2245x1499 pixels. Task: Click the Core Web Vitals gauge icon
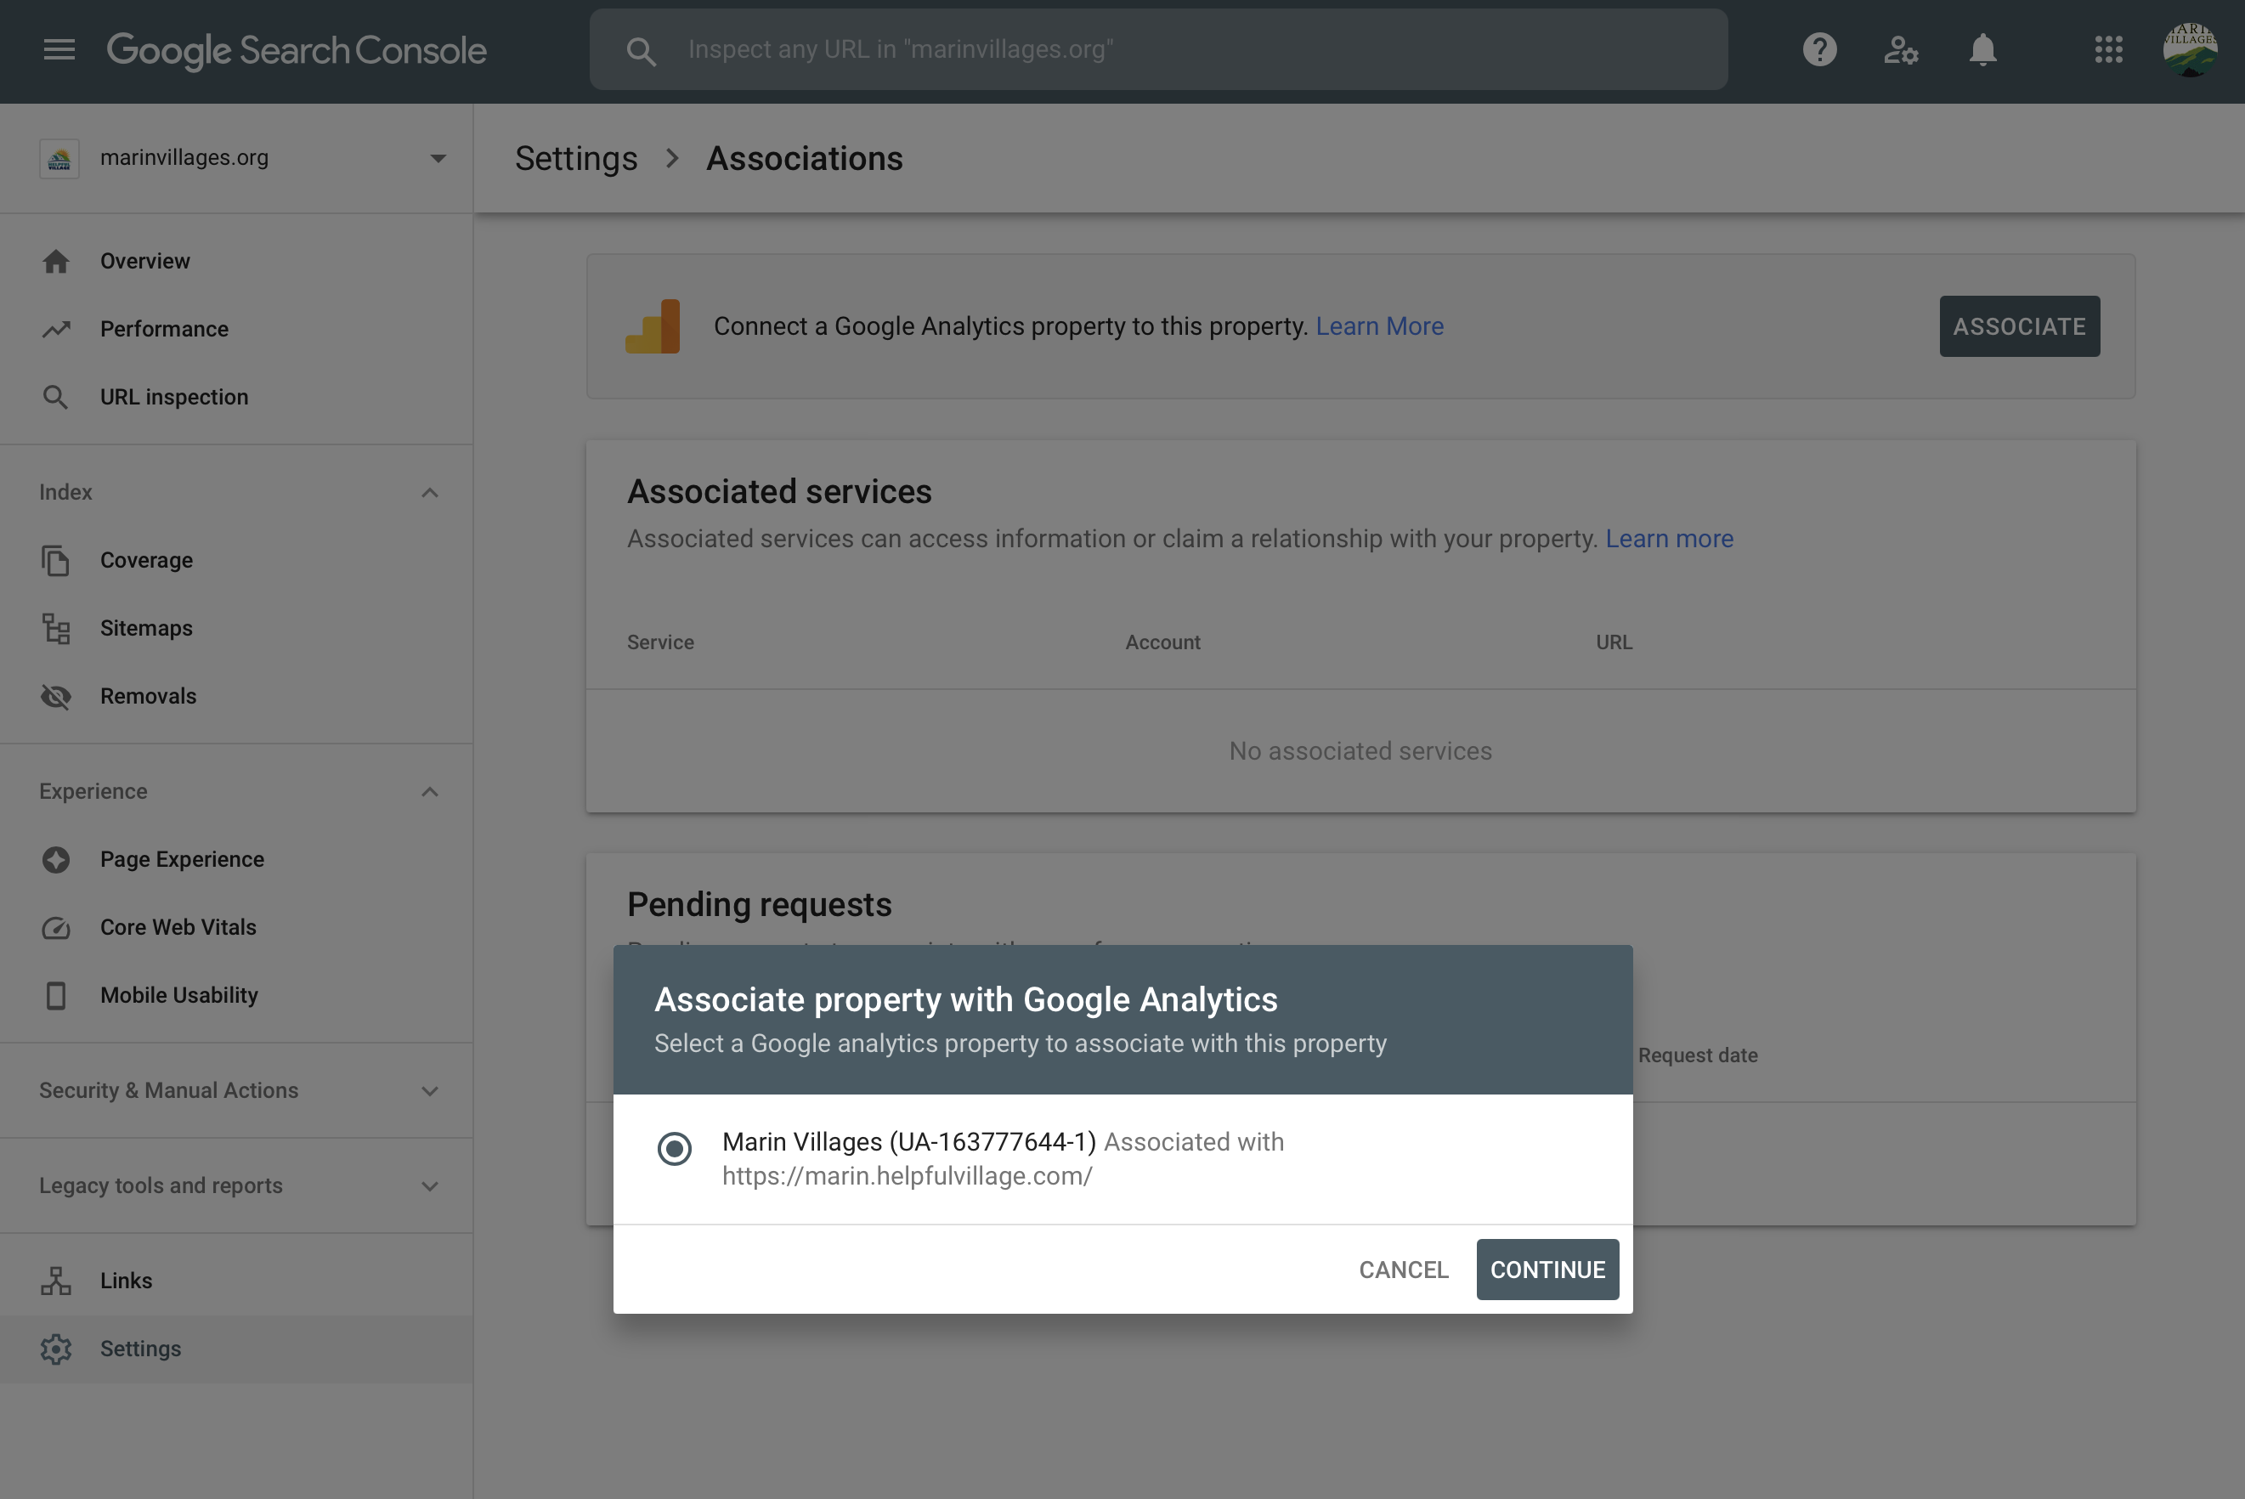coord(56,927)
